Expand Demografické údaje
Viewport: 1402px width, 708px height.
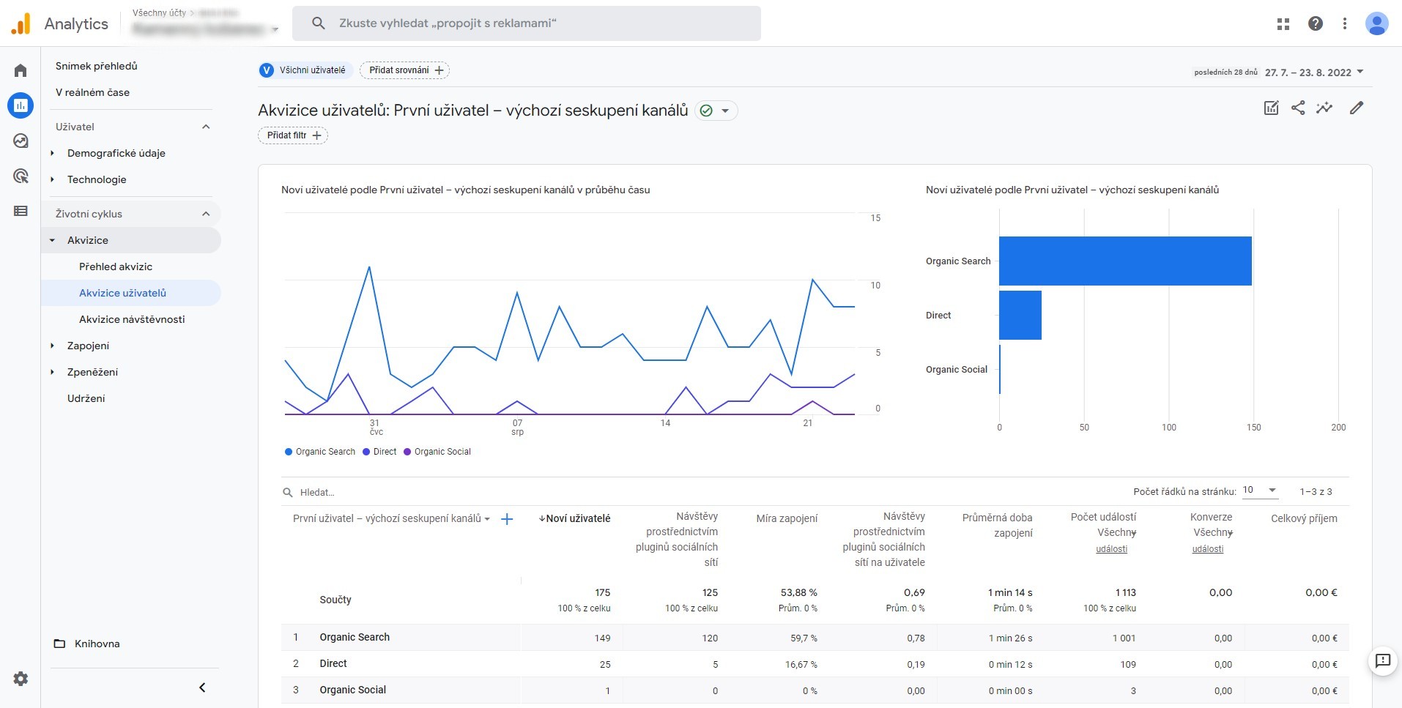click(52, 153)
